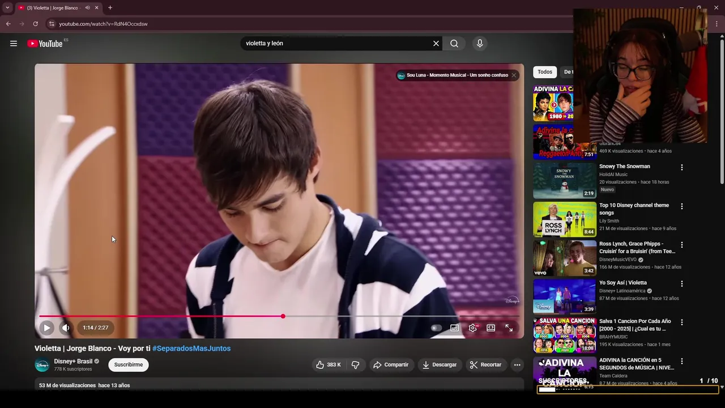Run search with magnifier icon

point(454,44)
